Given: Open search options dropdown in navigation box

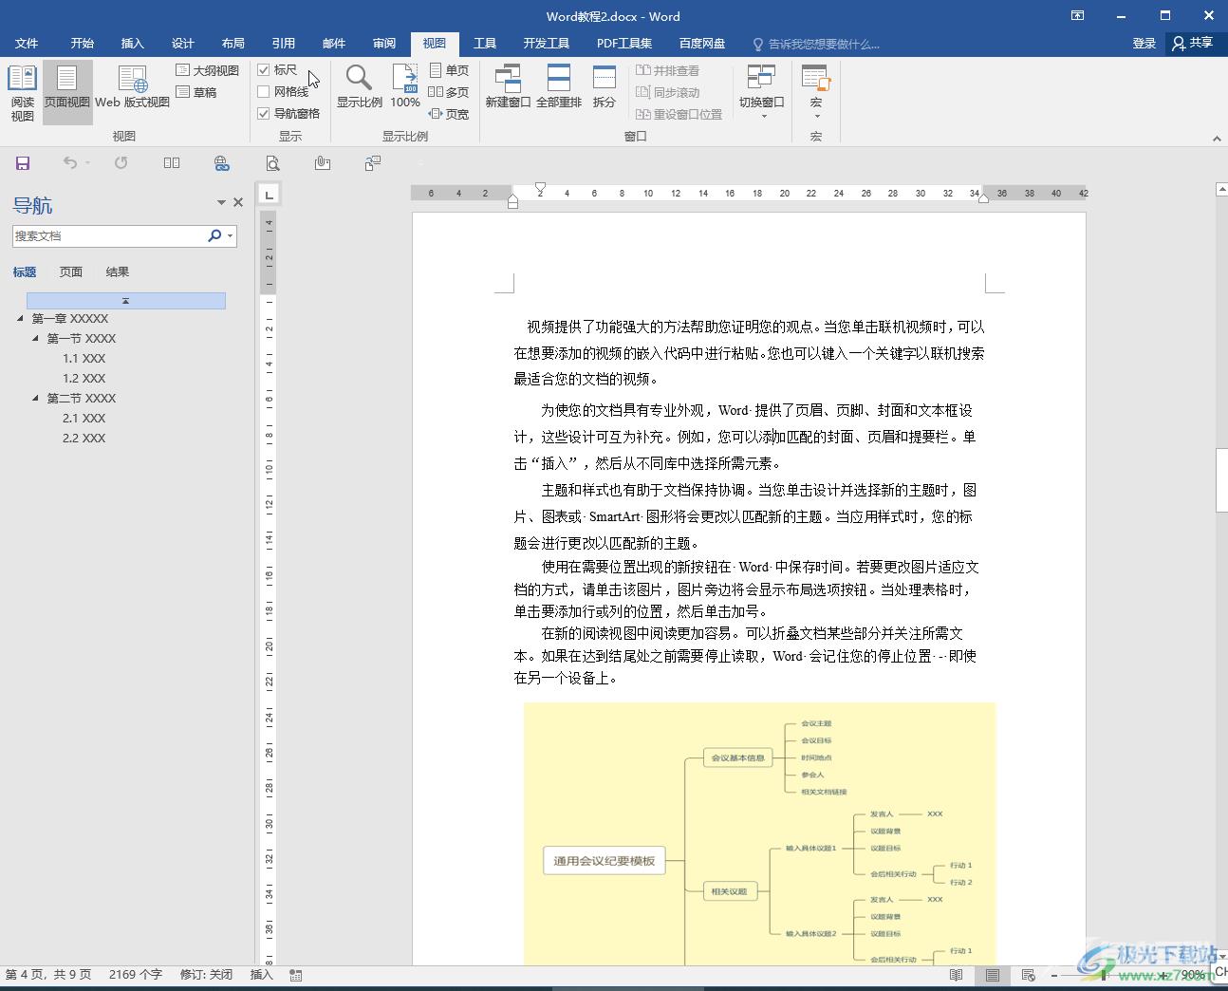Looking at the screenshot, I should (x=231, y=236).
